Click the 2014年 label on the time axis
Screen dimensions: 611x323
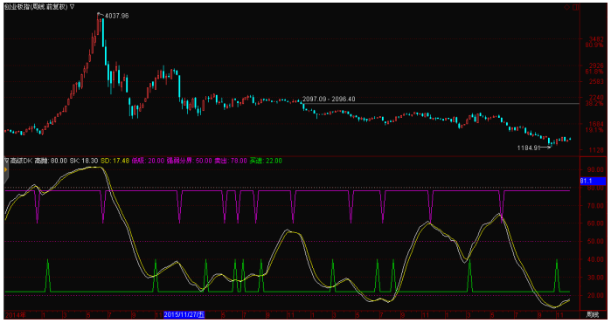(16, 314)
